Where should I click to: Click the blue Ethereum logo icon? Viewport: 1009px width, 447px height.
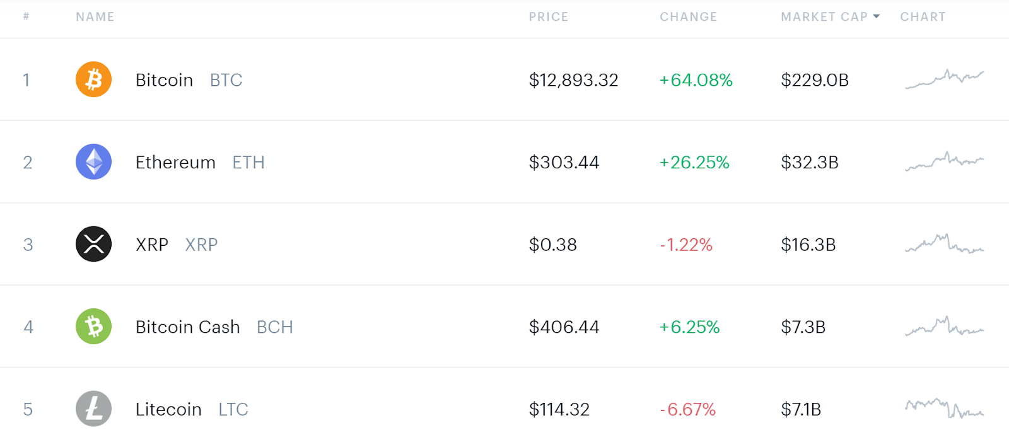click(93, 162)
